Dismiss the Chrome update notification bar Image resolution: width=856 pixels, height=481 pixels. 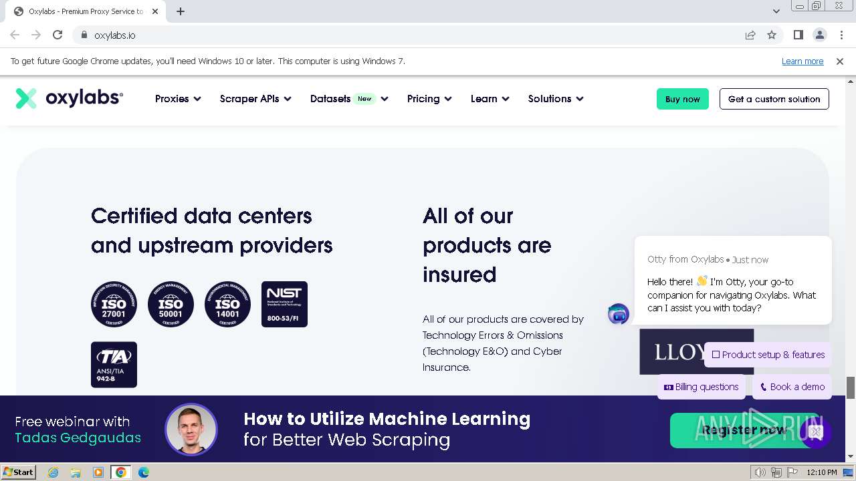840,61
